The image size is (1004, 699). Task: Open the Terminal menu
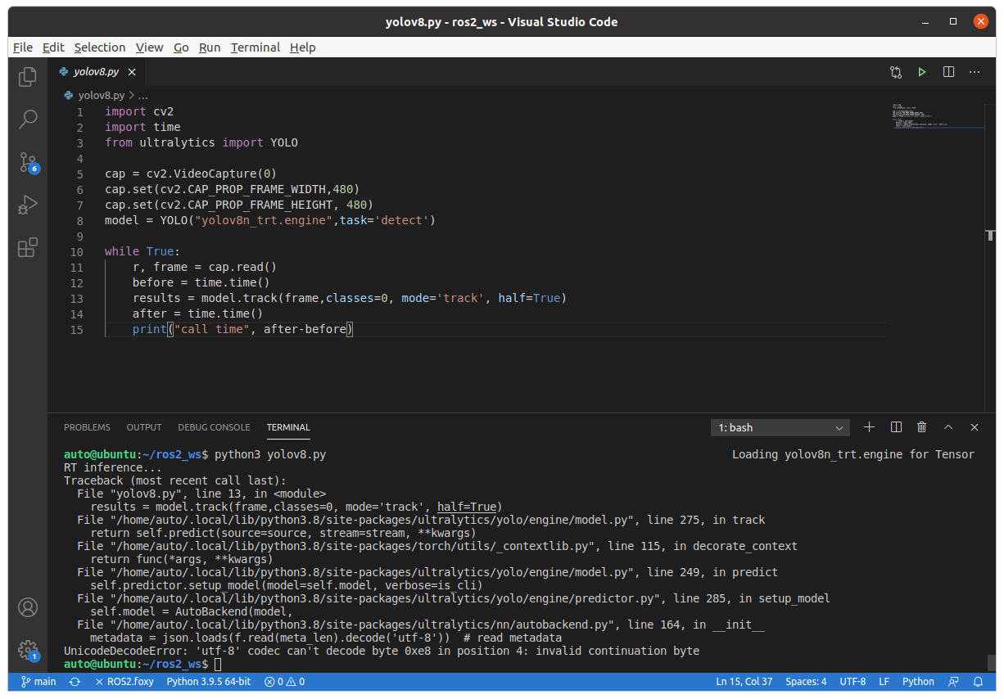[255, 47]
